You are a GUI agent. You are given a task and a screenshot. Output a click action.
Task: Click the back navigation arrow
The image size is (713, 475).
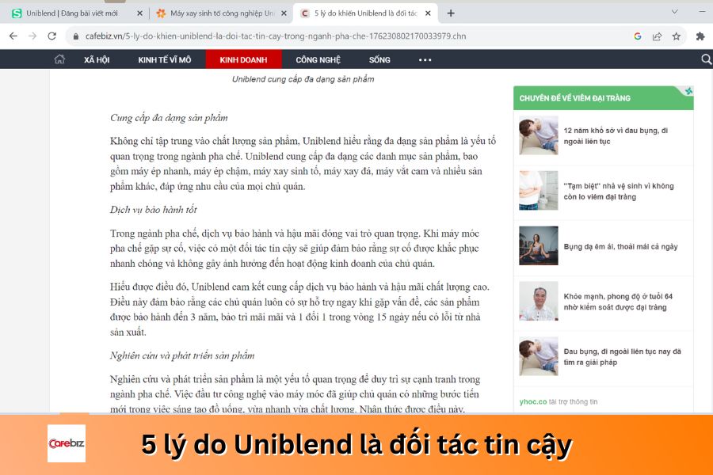click(x=11, y=36)
